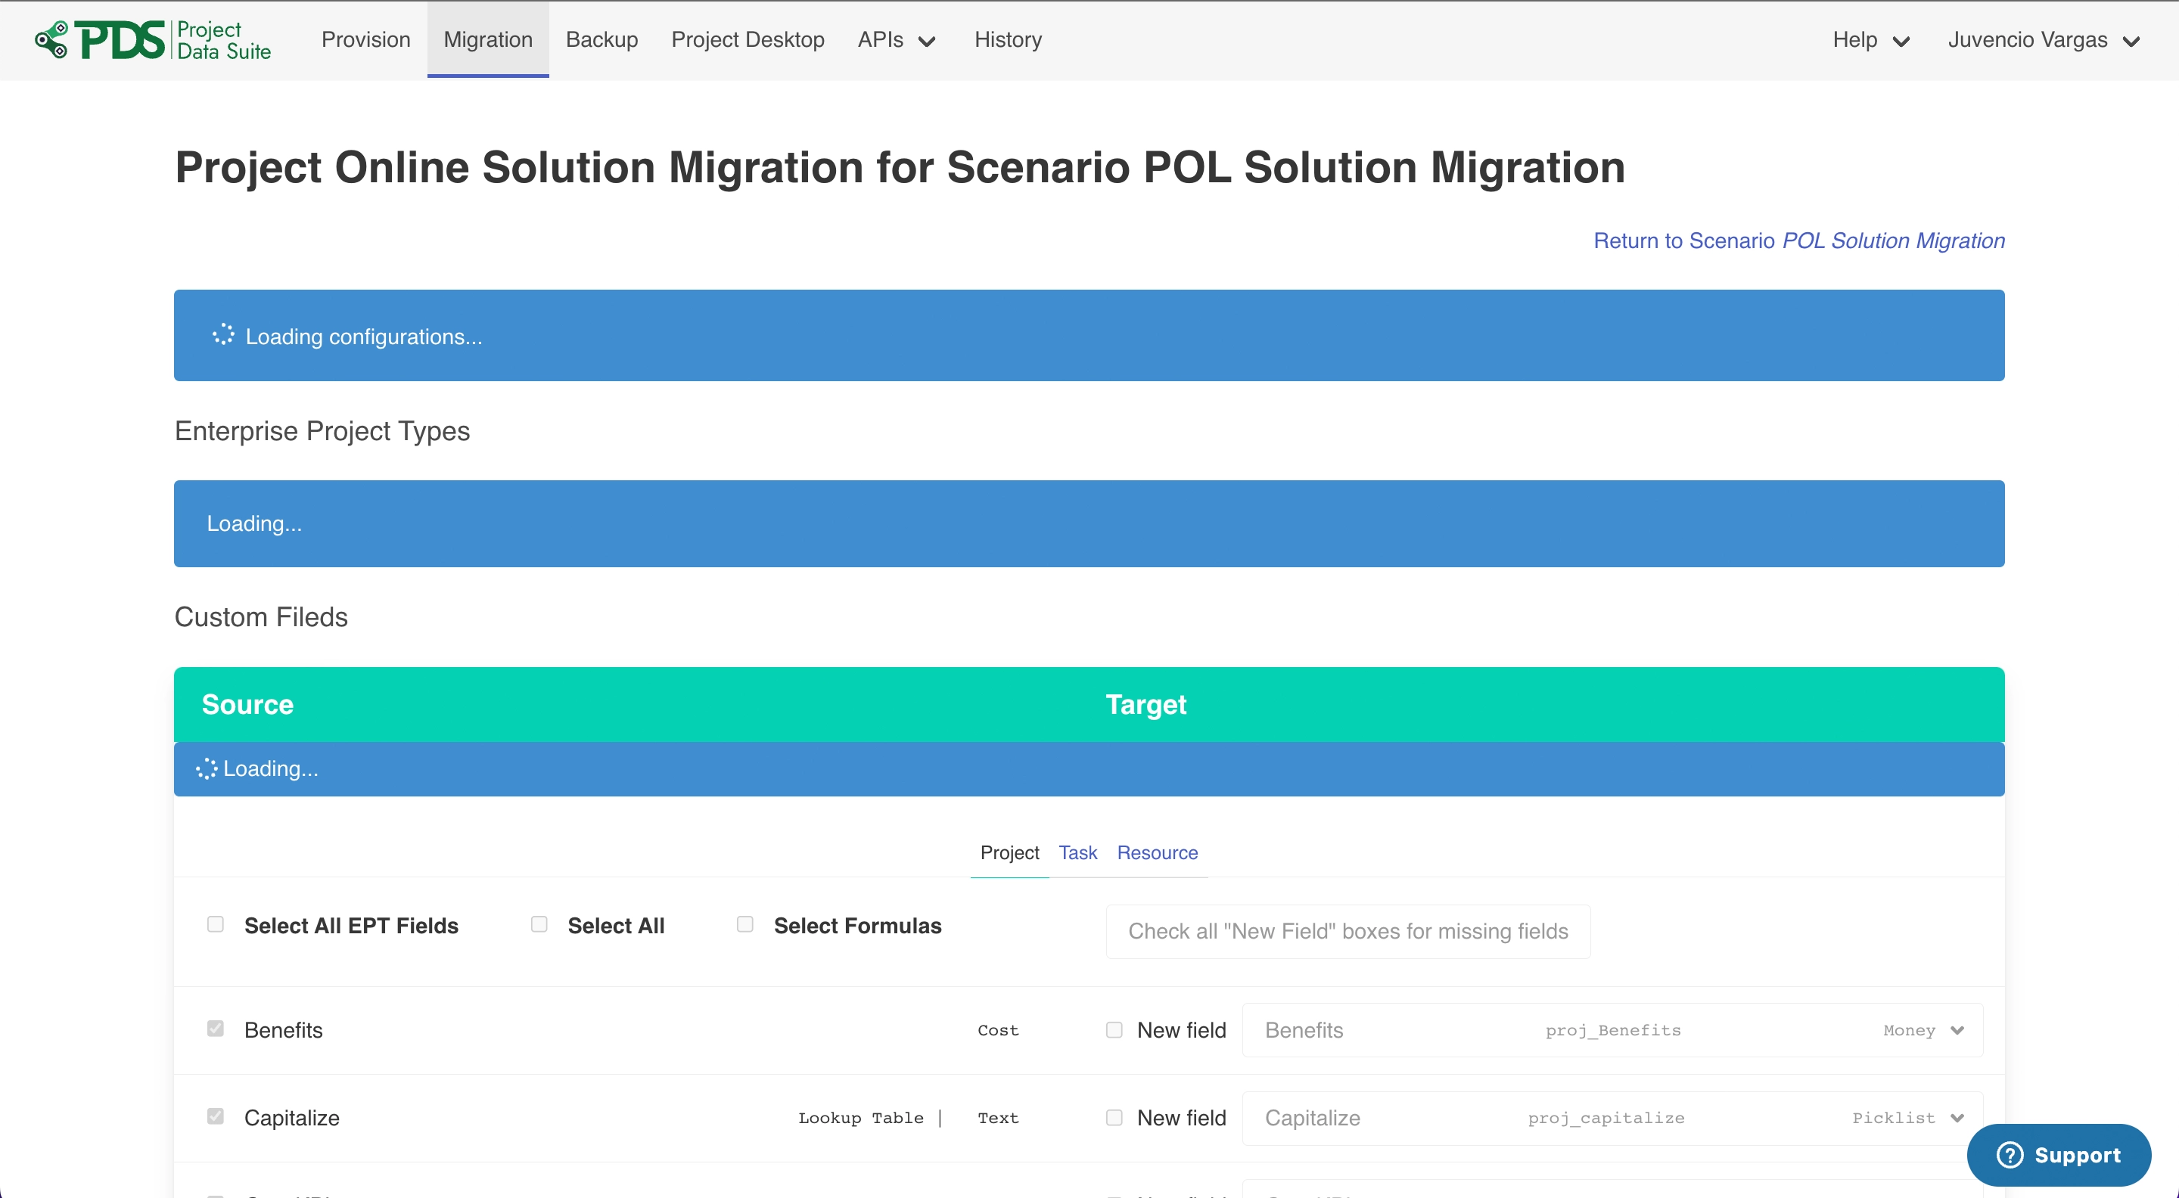Switch to the Resource tab

(x=1156, y=852)
